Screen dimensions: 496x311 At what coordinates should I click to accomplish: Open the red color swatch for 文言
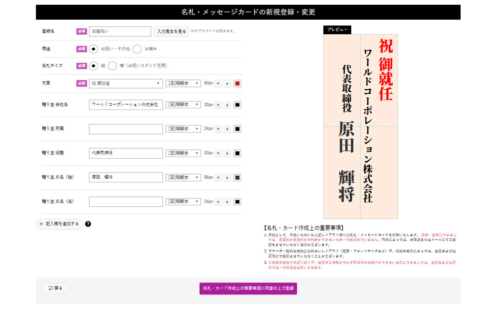(237, 83)
